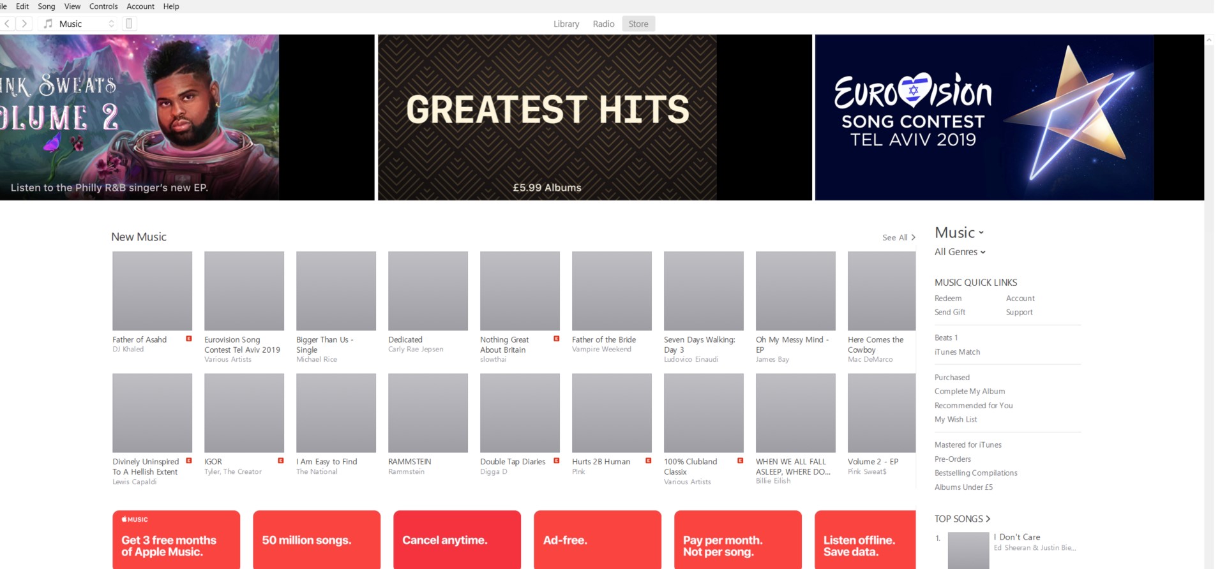Open My Wish List
Viewport: 1220px width, 569px height.
point(956,420)
